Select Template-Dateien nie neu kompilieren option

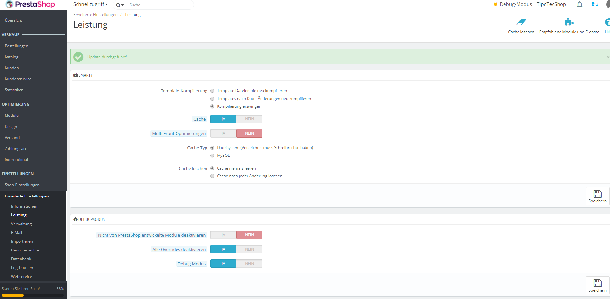[212, 91]
